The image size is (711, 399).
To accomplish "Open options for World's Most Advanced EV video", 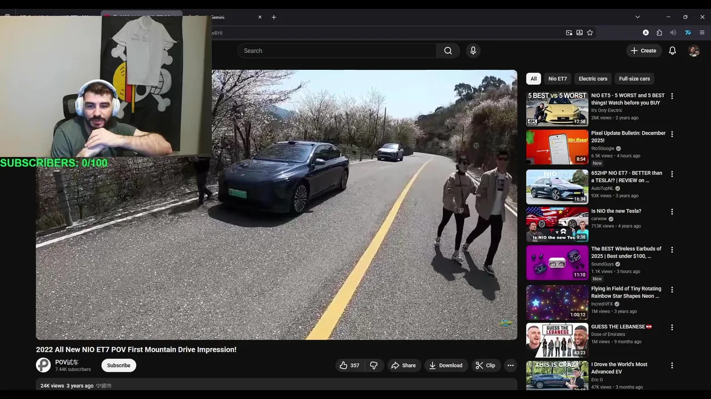I will click(x=672, y=366).
